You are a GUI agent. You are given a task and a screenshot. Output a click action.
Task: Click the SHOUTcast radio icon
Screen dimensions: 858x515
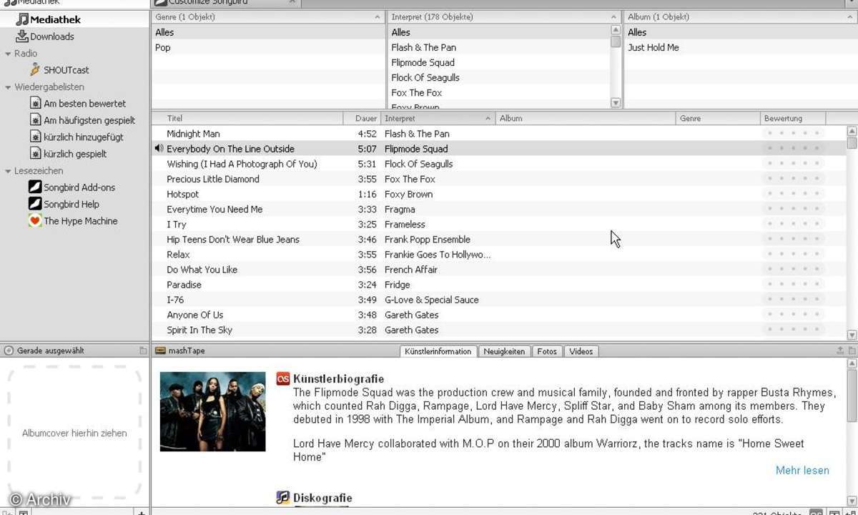click(36, 70)
